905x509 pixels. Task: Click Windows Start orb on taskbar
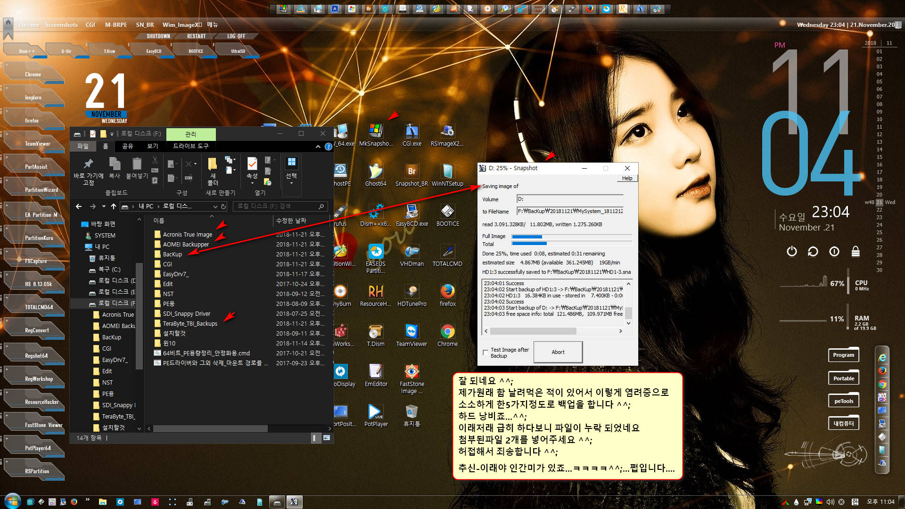(x=12, y=501)
